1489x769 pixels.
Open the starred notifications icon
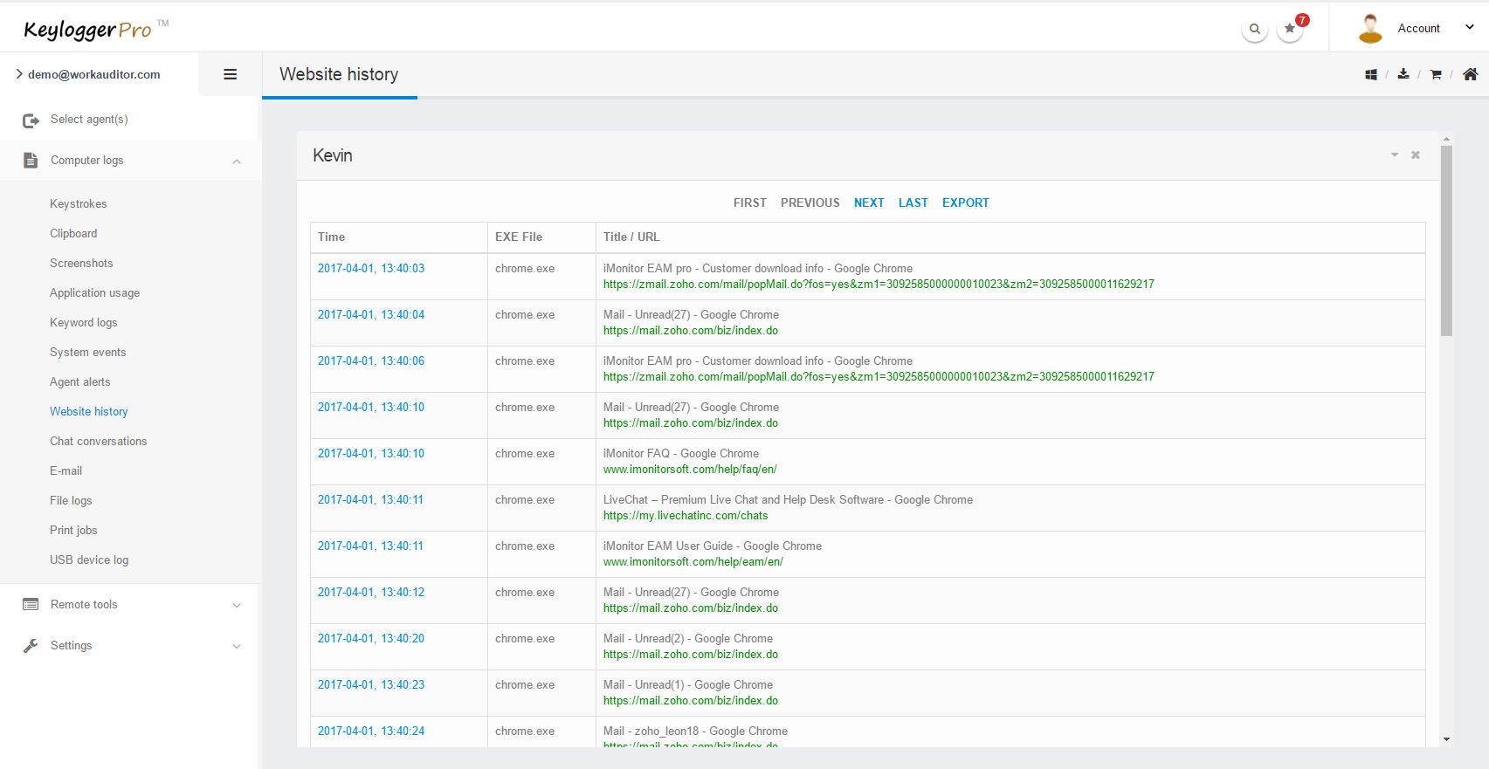point(1290,29)
